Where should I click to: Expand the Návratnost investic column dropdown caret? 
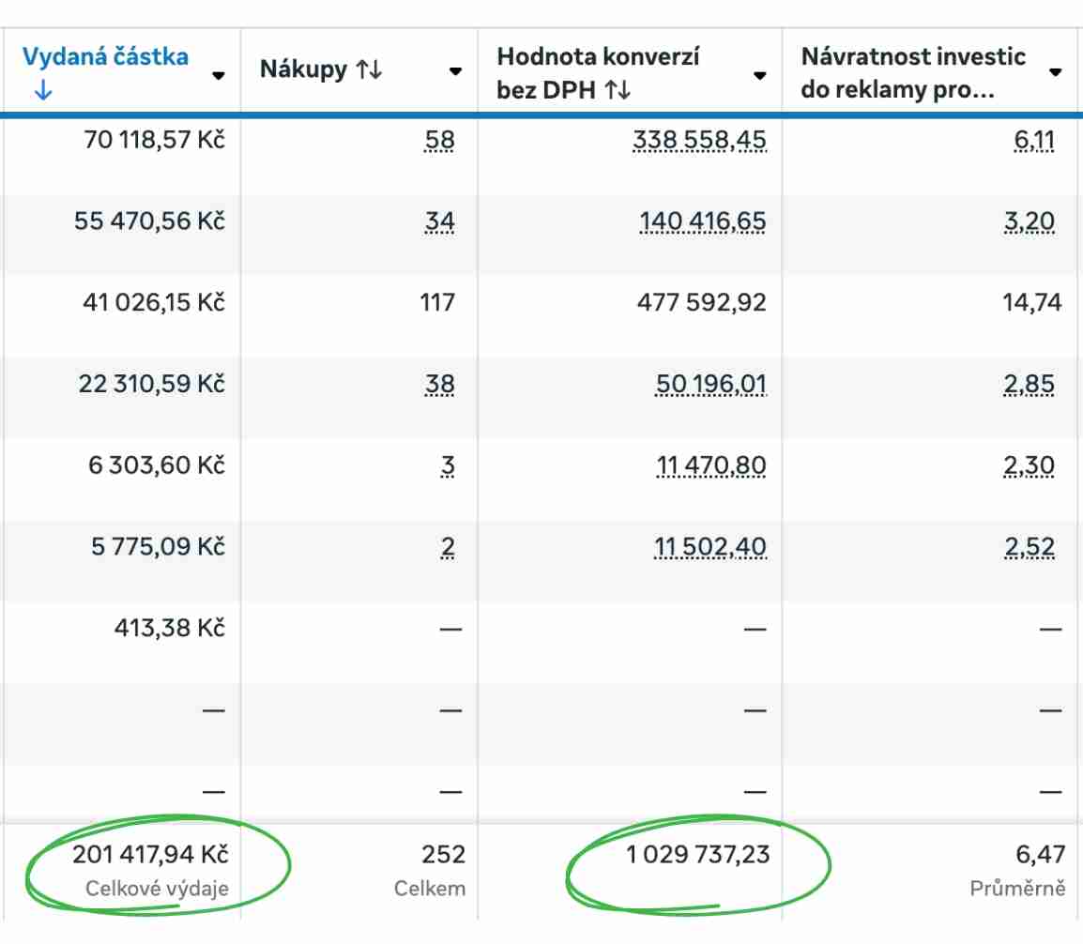(1055, 72)
